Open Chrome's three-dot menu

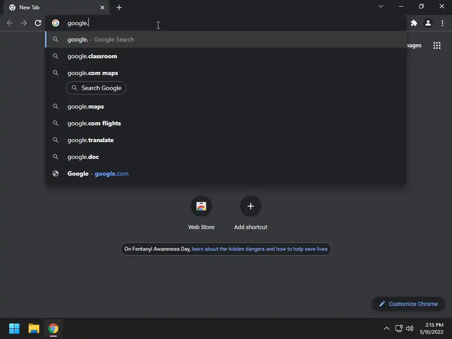click(x=442, y=23)
